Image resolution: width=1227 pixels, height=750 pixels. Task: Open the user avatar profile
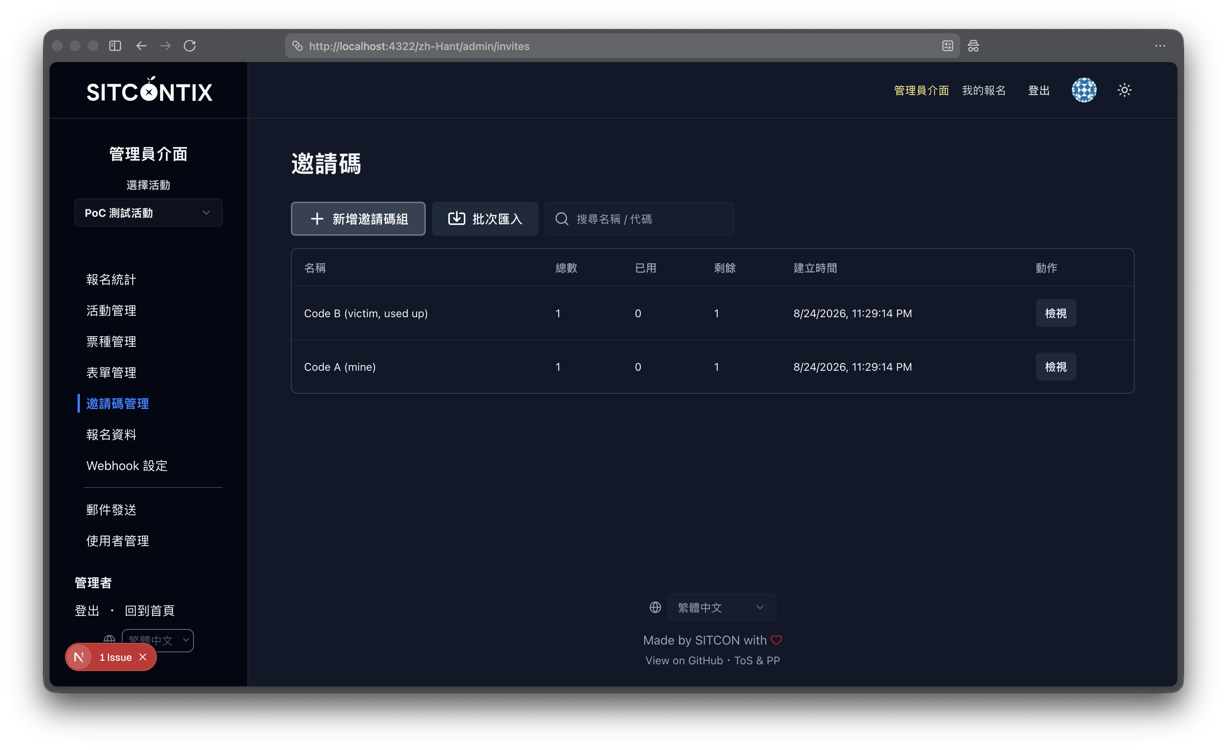1084,90
